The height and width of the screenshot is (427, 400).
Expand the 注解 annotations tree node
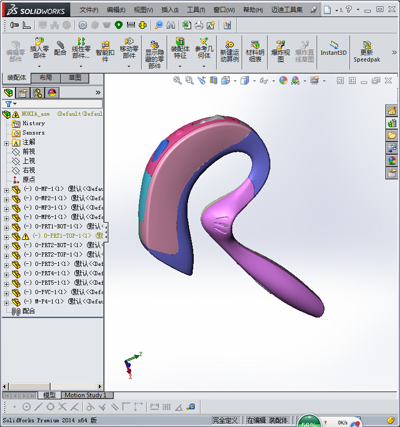coord(7,143)
